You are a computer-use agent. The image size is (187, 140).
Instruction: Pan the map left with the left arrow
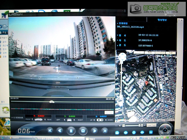(x=120, y=57)
